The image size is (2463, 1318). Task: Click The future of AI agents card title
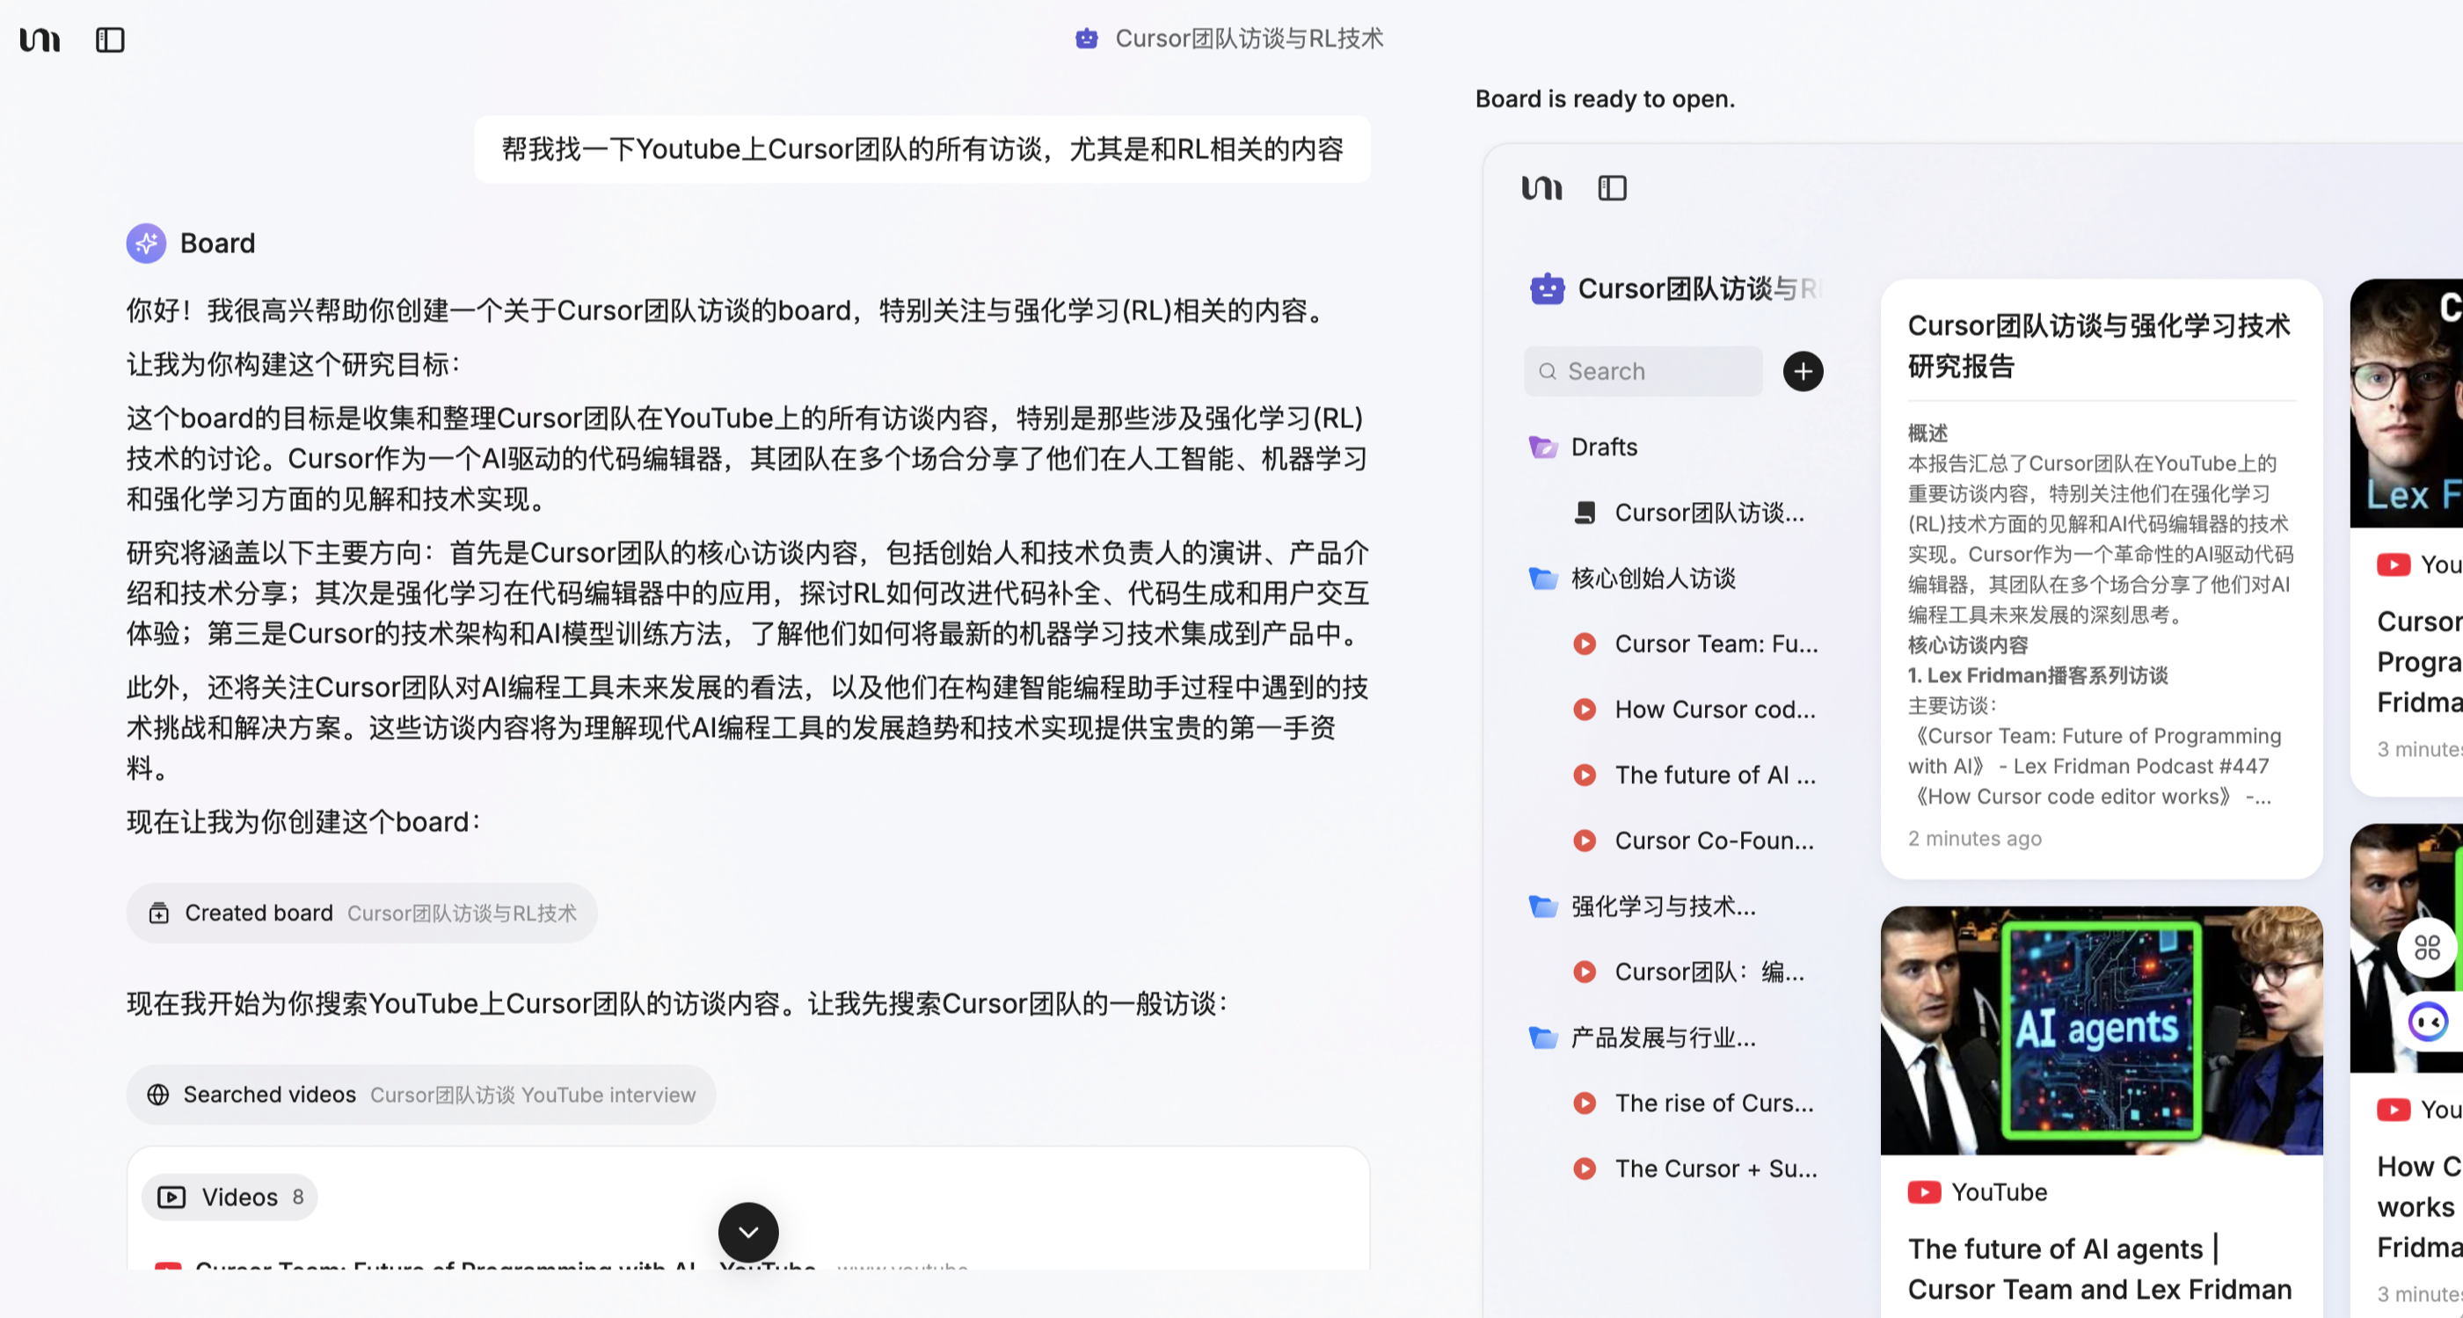(2099, 1268)
